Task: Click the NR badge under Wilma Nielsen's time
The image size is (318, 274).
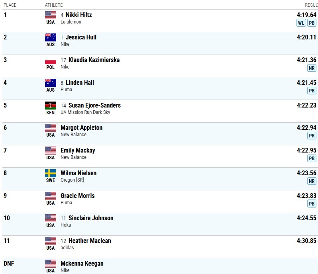Action: point(312,181)
